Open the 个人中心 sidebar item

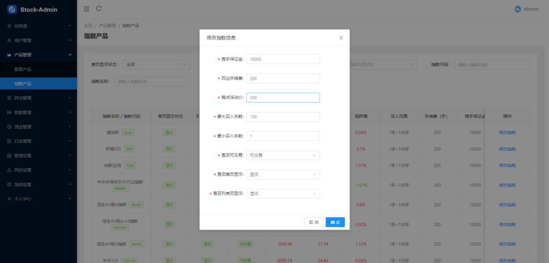tap(38, 199)
